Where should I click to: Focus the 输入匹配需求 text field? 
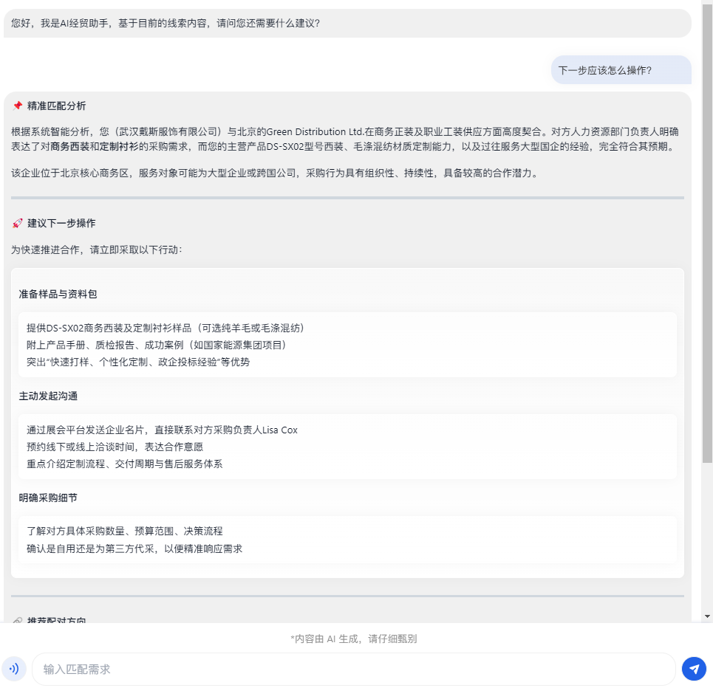(x=353, y=669)
